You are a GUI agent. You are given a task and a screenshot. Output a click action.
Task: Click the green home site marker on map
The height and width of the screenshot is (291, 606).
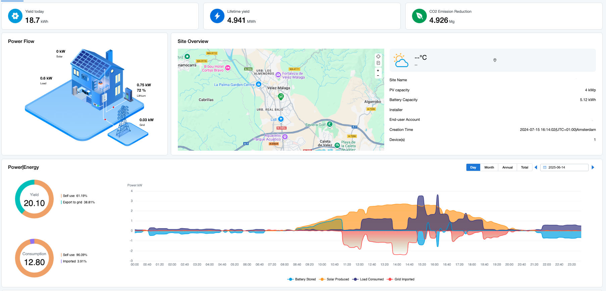point(281,97)
